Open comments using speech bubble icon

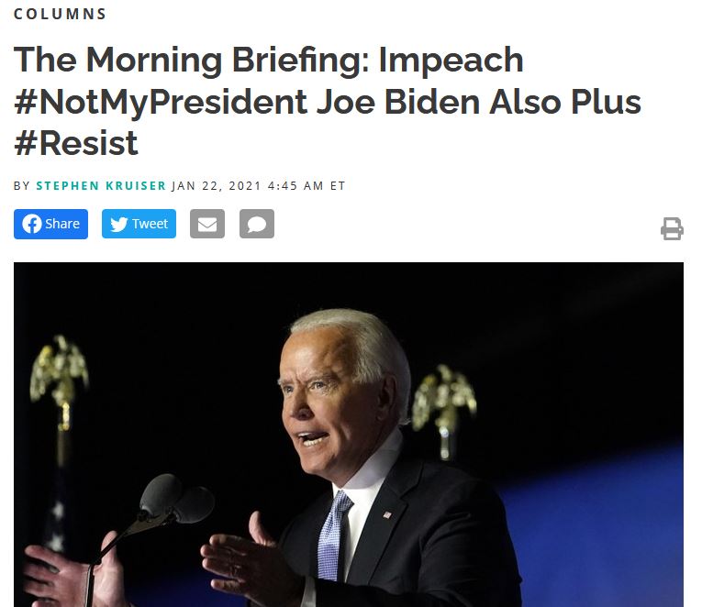coord(257,224)
